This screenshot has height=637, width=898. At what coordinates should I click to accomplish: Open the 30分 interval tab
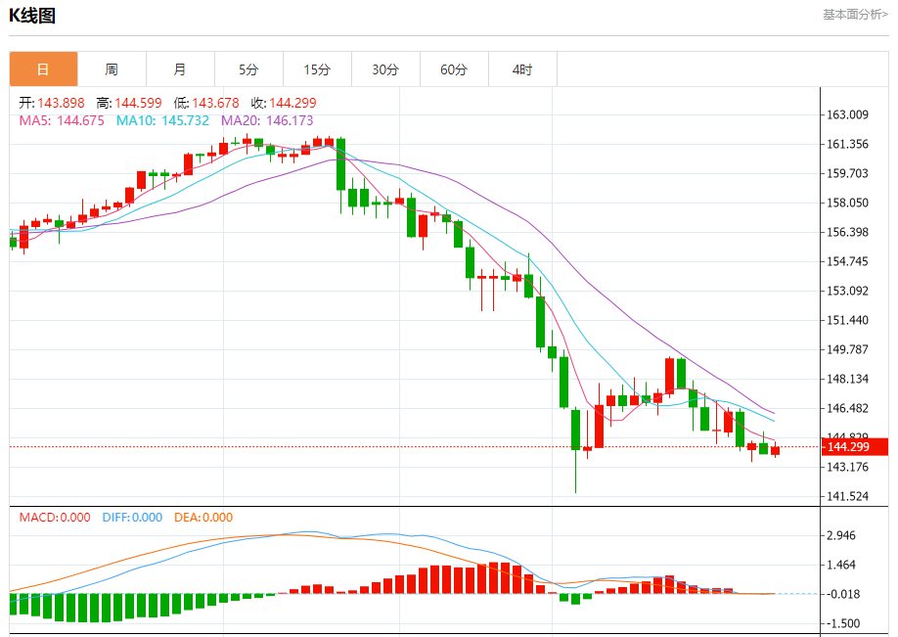point(385,69)
